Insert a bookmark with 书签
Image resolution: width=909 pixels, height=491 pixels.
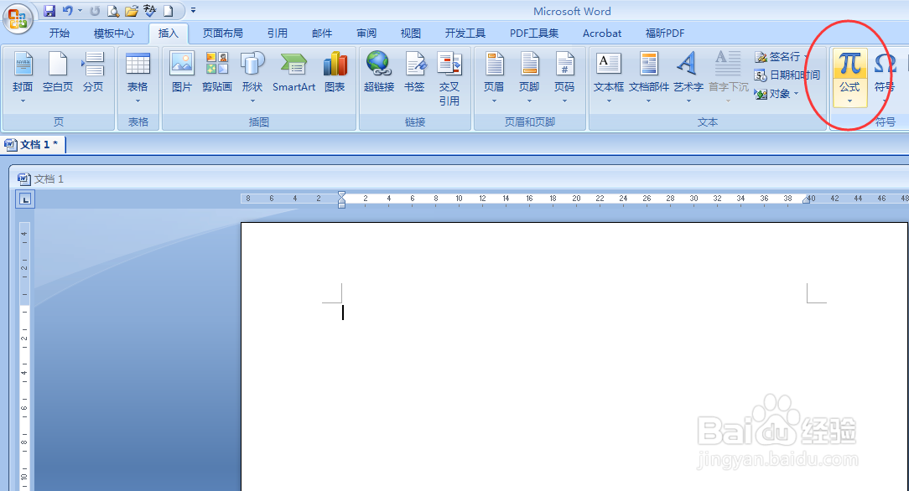414,72
